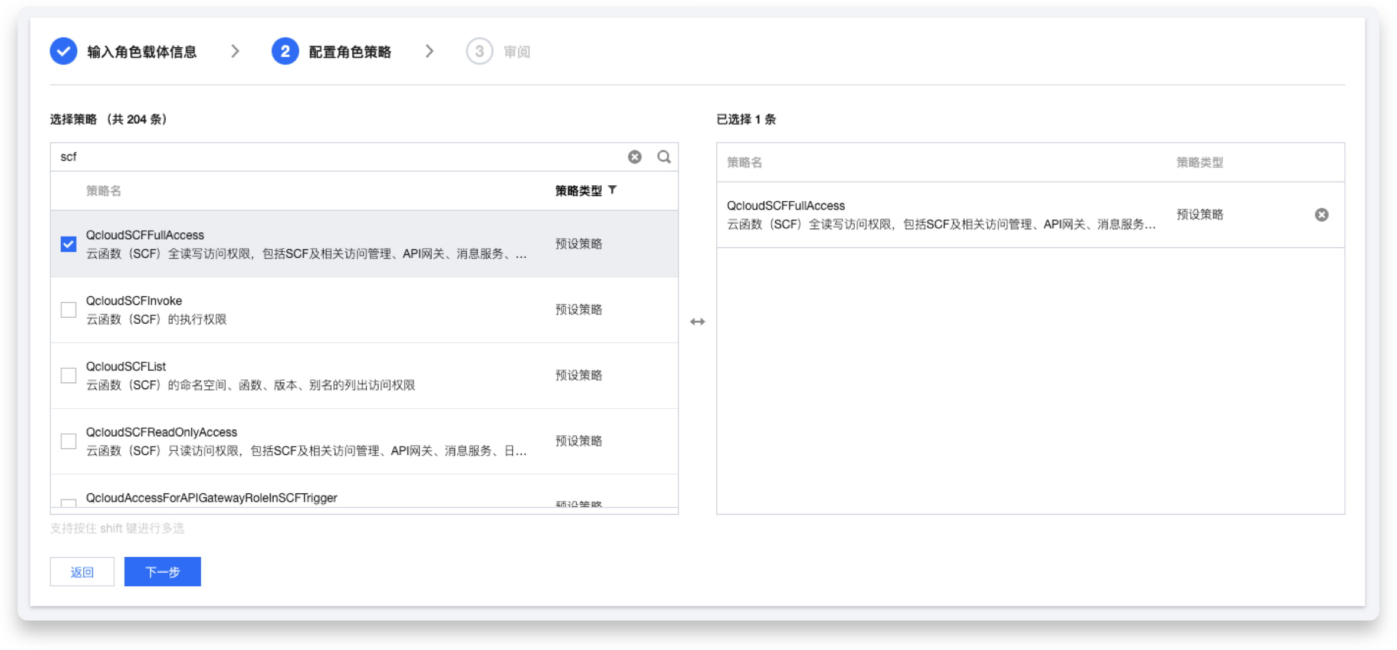Image resolution: width=1397 pixels, height=650 pixels.
Task: Go to 输入角色载体信息 step
Action: (142, 52)
